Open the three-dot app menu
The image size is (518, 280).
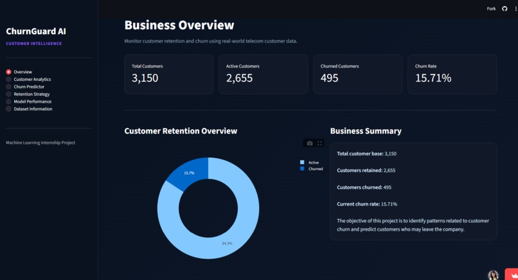coord(515,8)
